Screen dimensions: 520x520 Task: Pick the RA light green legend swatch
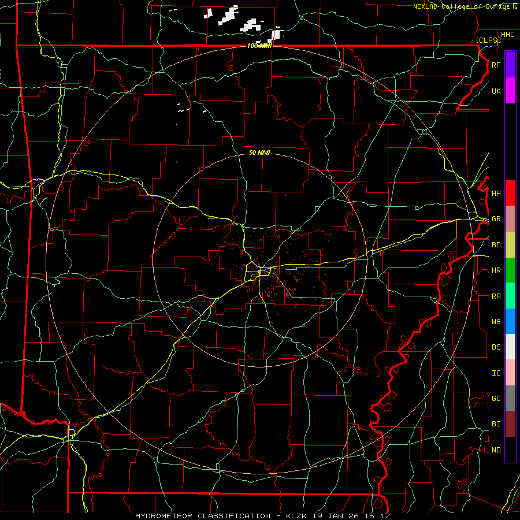pos(510,296)
